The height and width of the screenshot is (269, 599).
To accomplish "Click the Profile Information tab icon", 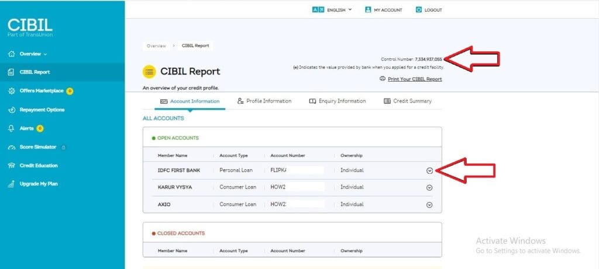I will 240,101.
